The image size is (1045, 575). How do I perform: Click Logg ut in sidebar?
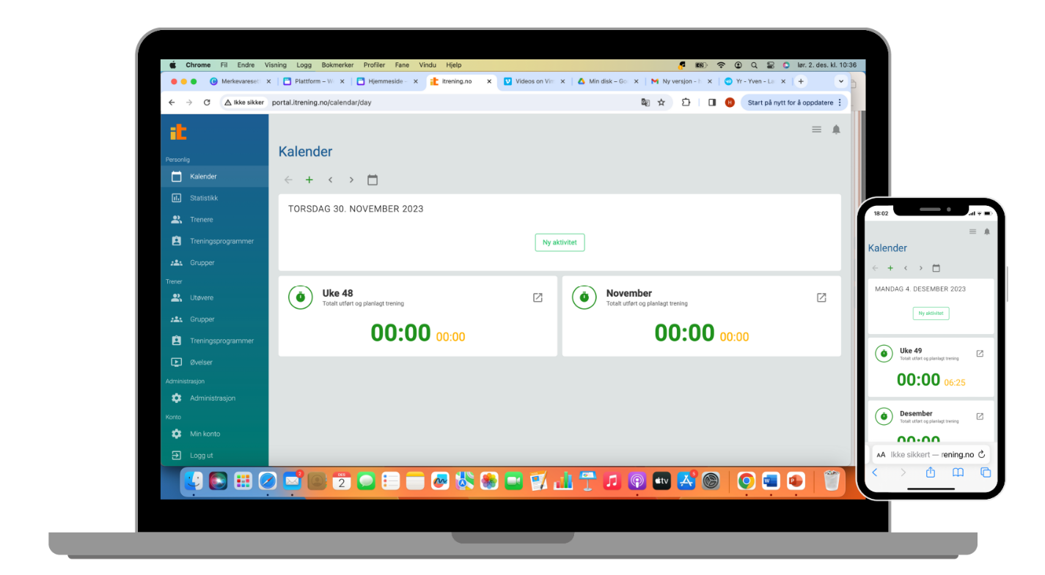pyautogui.click(x=201, y=455)
